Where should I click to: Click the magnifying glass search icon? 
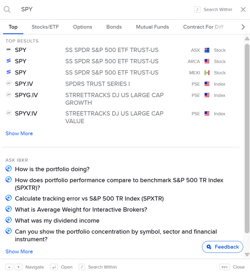coord(7,9)
